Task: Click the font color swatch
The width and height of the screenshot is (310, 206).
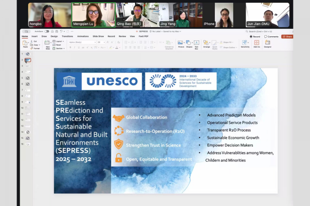Action: pyautogui.click(x=117, y=48)
